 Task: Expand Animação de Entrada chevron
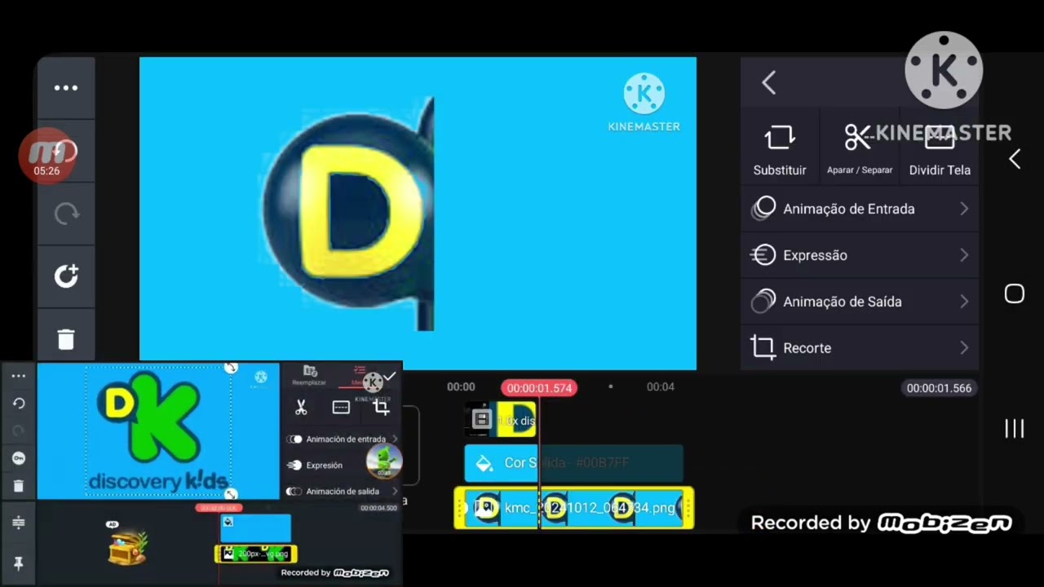pyautogui.click(x=964, y=209)
